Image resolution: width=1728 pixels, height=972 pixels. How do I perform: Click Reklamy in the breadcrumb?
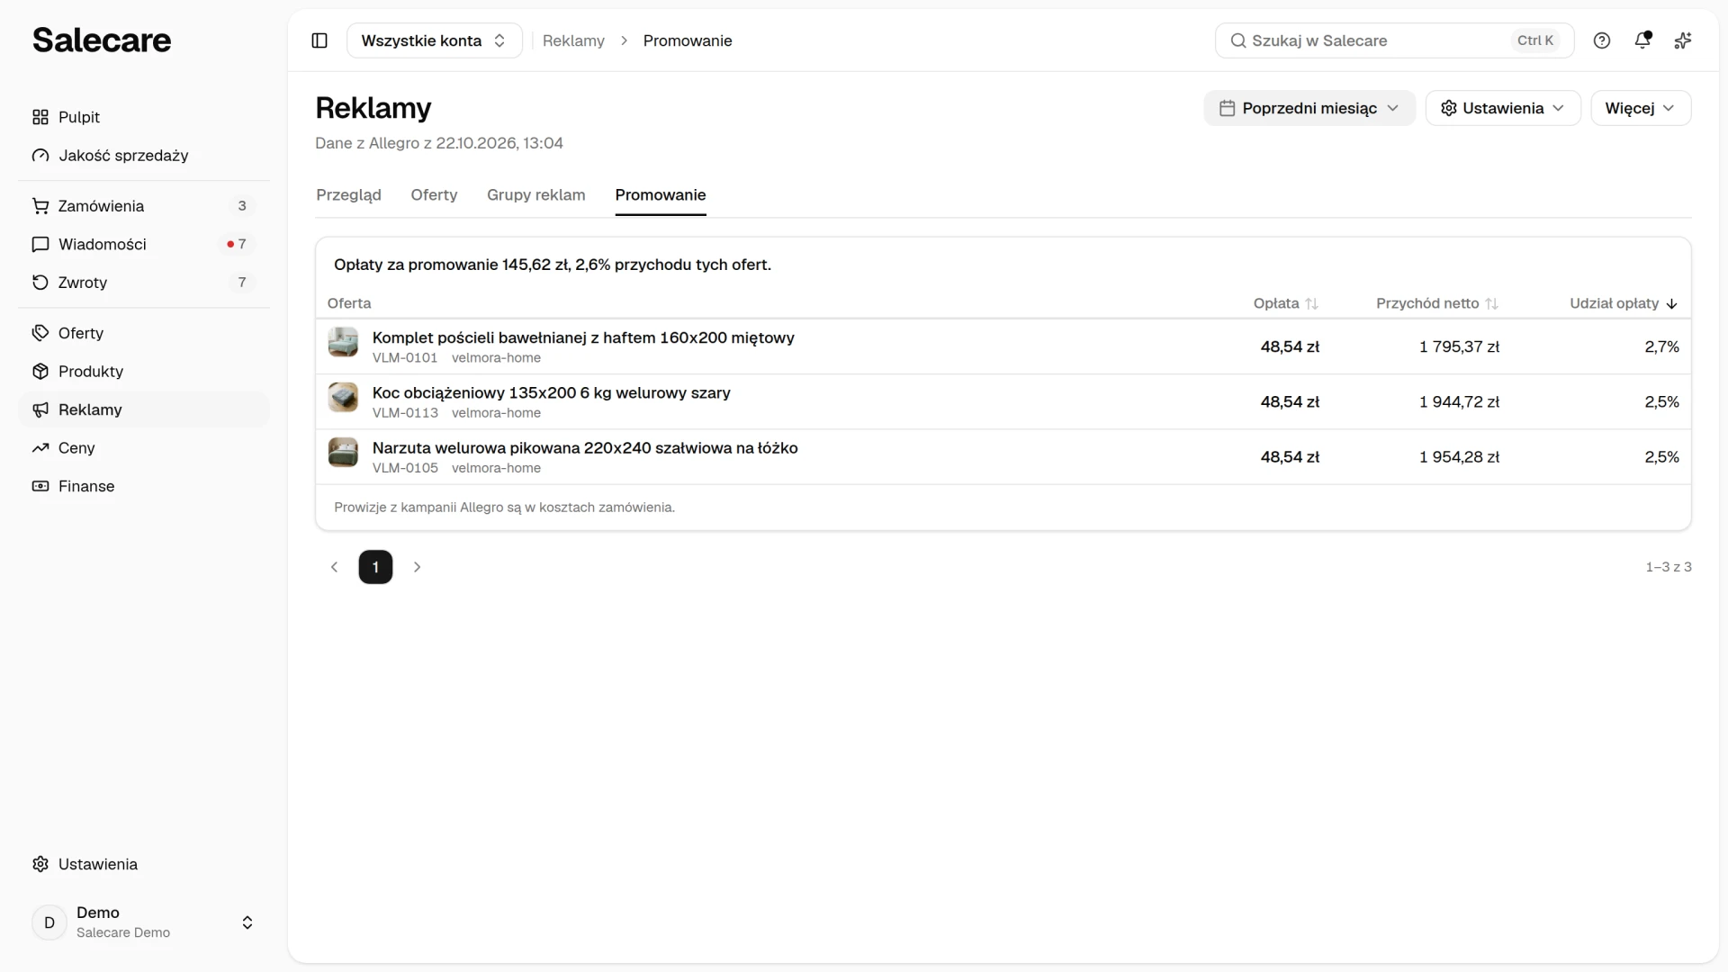click(x=573, y=40)
